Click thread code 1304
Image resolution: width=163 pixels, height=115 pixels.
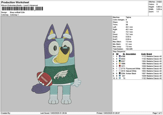point(144,61)
